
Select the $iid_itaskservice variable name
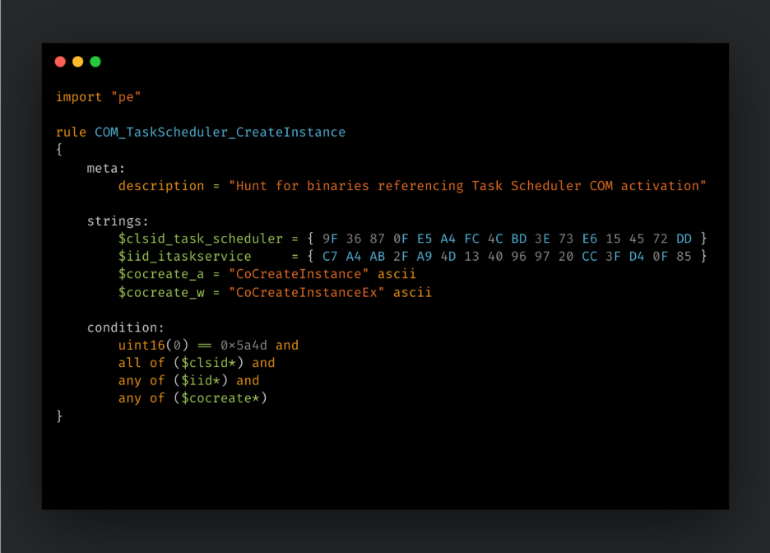click(x=184, y=257)
